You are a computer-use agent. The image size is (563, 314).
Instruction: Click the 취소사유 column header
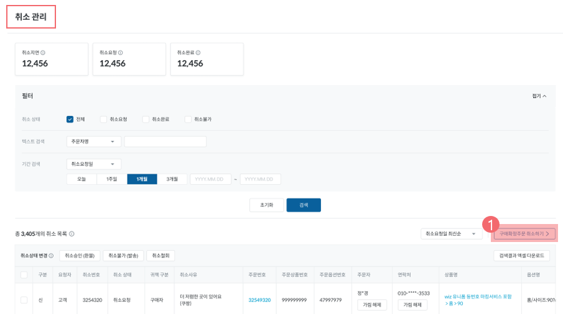[188, 275]
